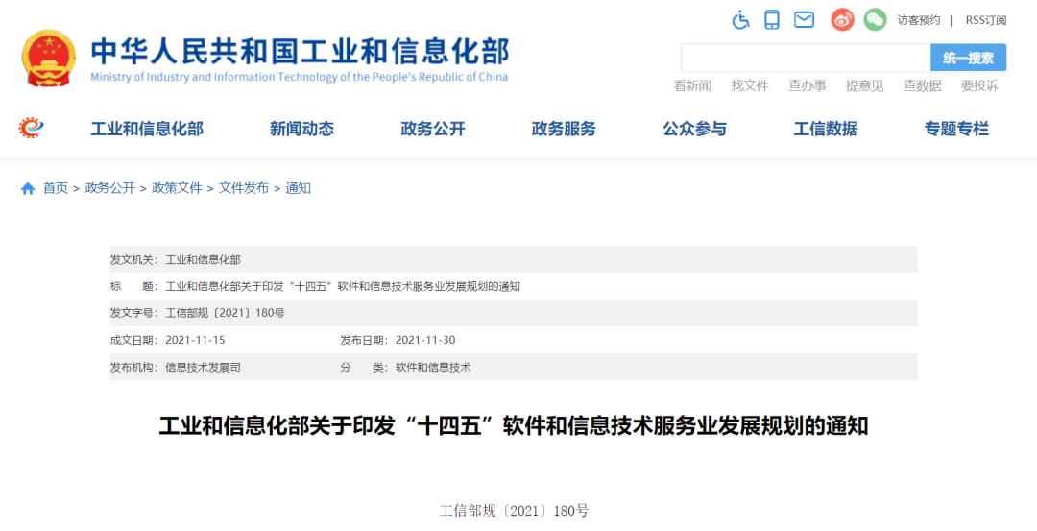Select the 看新闻 search shortcut
The height and width of the screenshot is (531, 1037).
pyautogui.click(x=692, y=86)
